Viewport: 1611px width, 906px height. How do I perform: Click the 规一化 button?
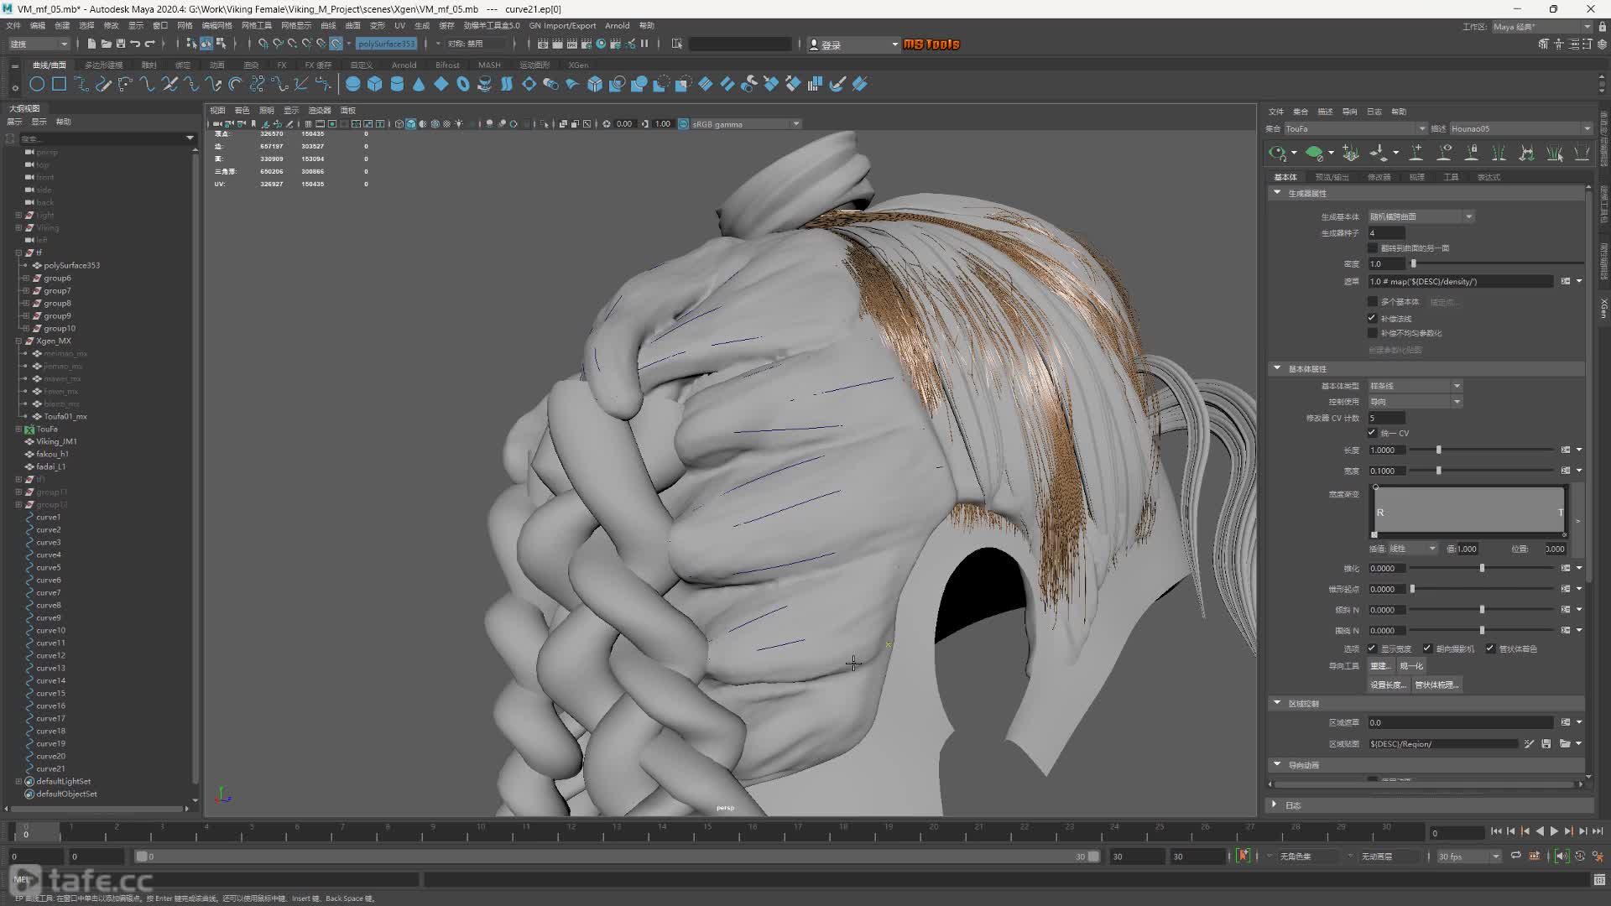[1411, 666]
